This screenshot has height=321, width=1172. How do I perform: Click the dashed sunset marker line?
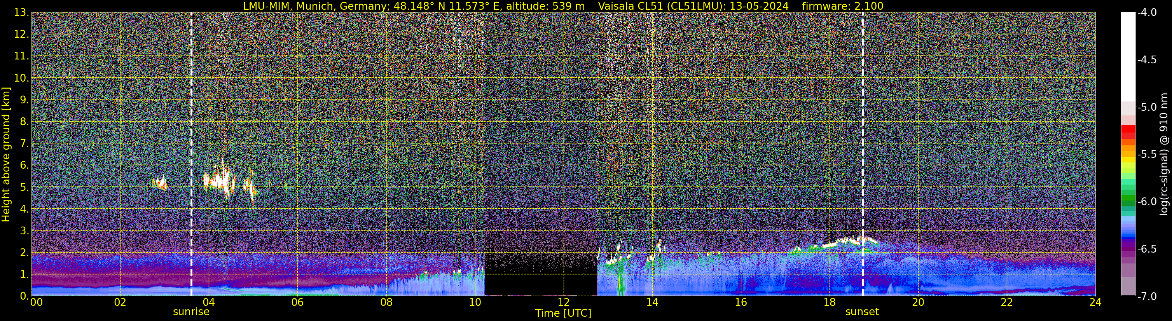click(x=862, y=155)
